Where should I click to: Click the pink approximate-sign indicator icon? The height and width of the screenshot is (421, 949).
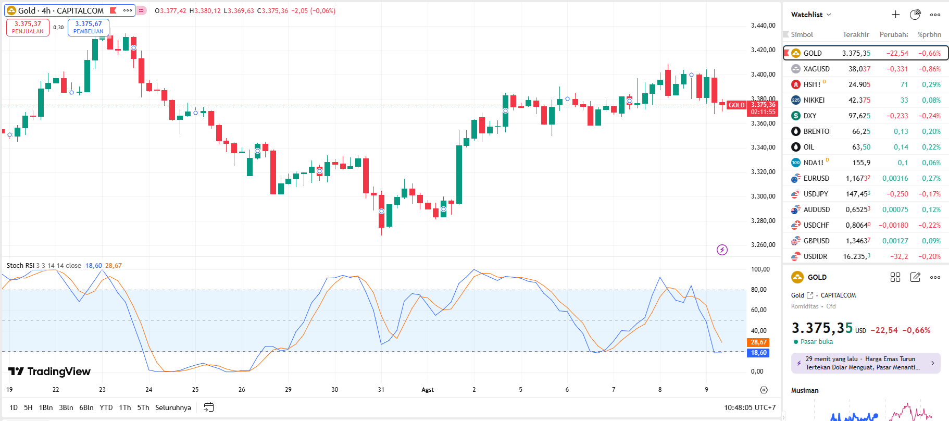(x=141, y=10)
